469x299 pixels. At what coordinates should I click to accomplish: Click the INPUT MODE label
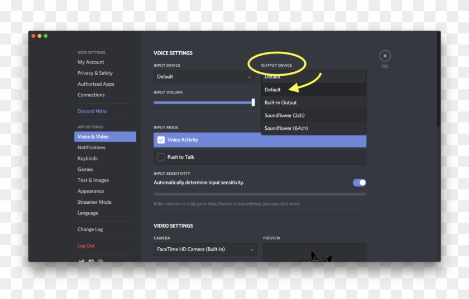[x=166, y=128]
